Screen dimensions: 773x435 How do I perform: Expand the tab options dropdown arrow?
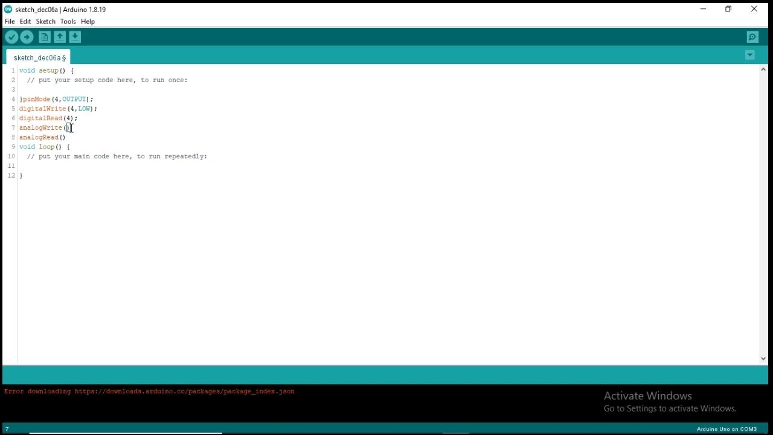coord(750,56)
